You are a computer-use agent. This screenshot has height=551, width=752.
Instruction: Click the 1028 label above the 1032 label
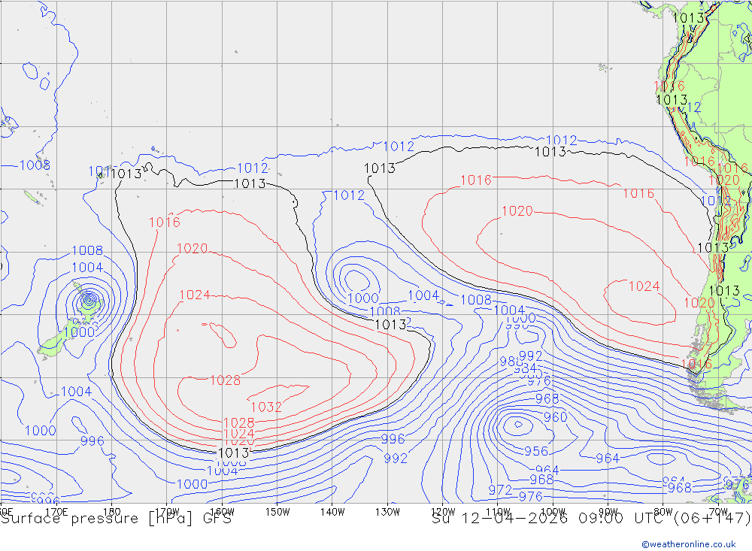(x=225, y=380)
